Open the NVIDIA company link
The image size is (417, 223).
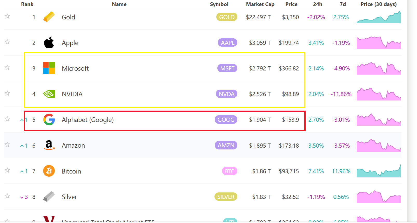pyautogui.click(x=72, y=94)
